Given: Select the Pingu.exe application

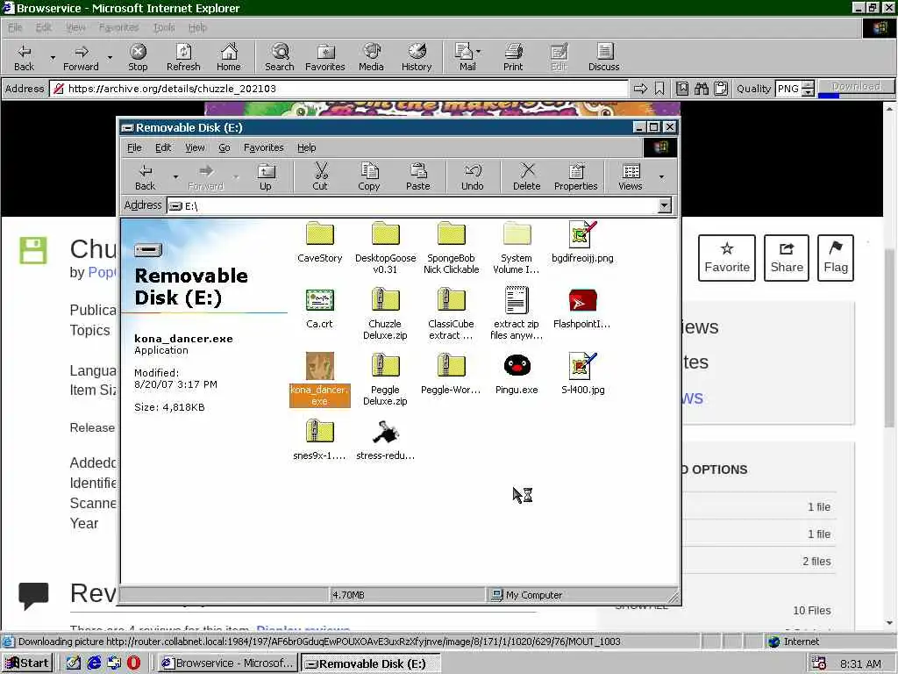Looking at the screenshot, I should pyautogui.click(x=517, y=374).
